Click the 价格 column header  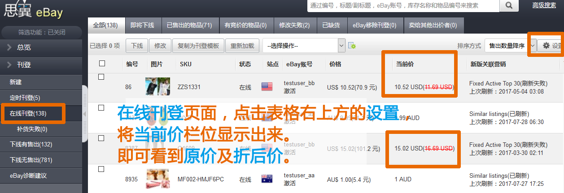pos(335,64)
